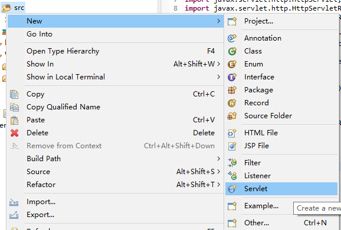Choose Other... Ctrl+N entry

coord(281,223)
